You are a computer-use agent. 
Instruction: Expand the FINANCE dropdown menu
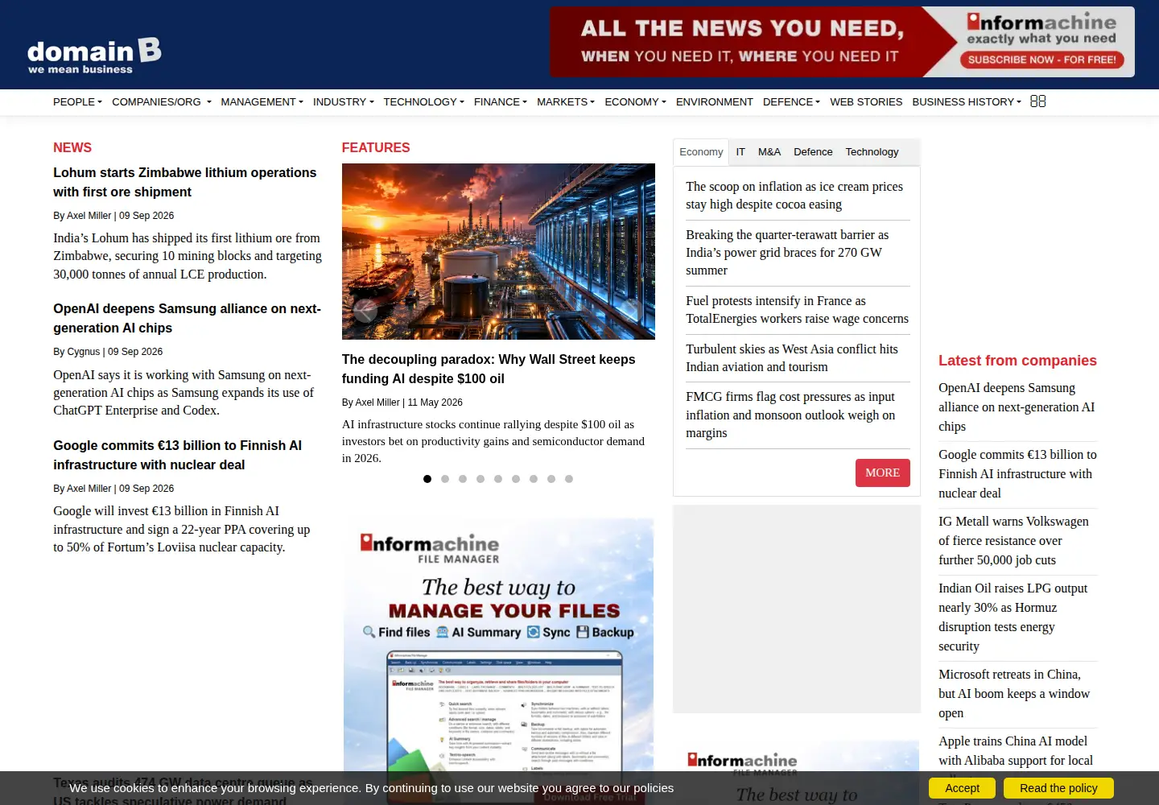coord(500,102)
